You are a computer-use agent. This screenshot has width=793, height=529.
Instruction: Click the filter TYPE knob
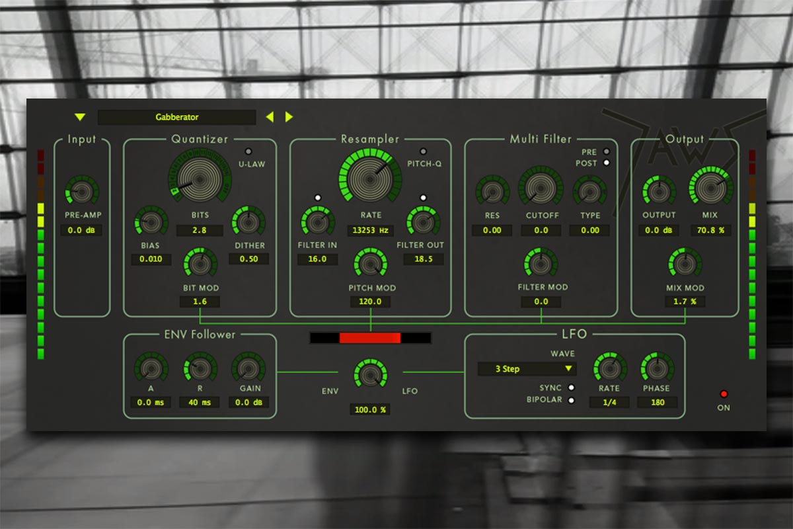pyautogui.click(x=589, y=192)
